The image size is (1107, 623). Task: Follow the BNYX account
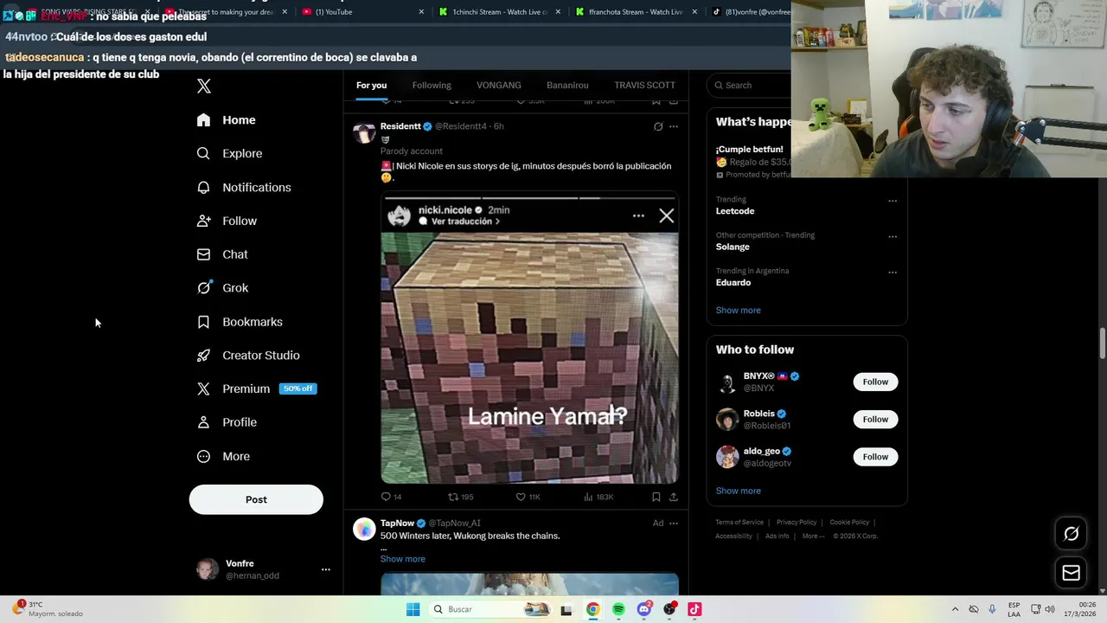click(875, 382)
